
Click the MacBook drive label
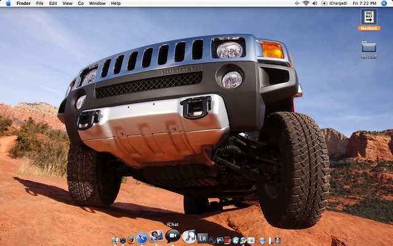(x=369, y=28)
